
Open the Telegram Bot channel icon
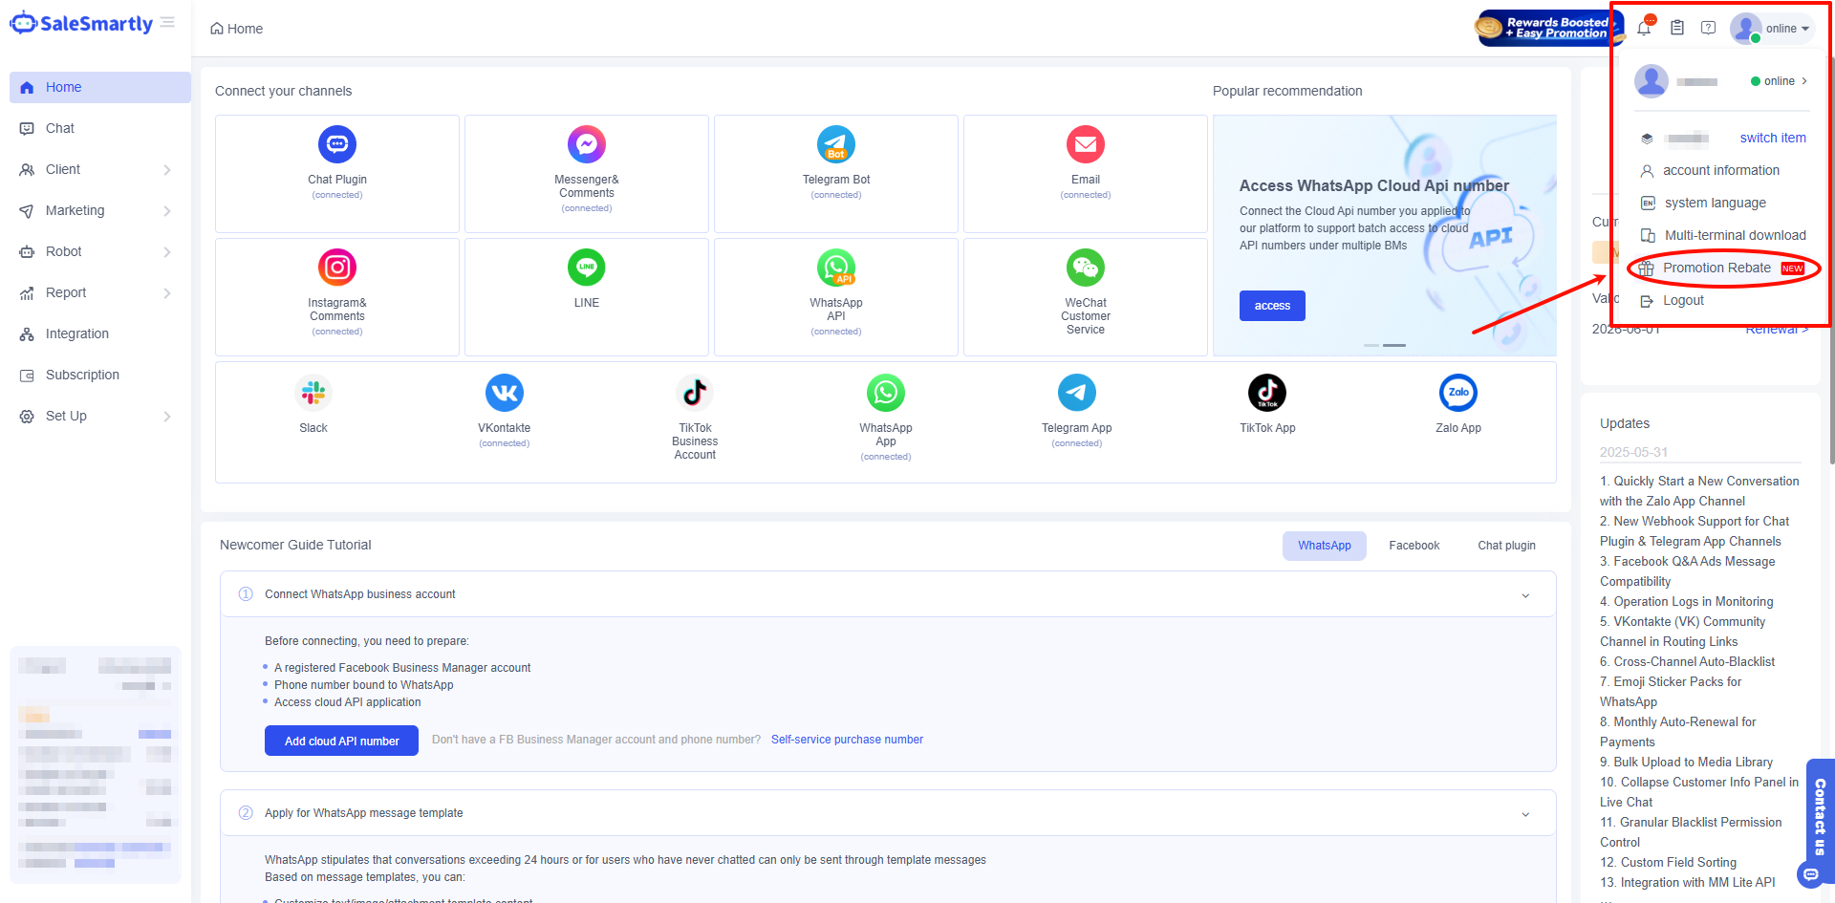point(836,144)
